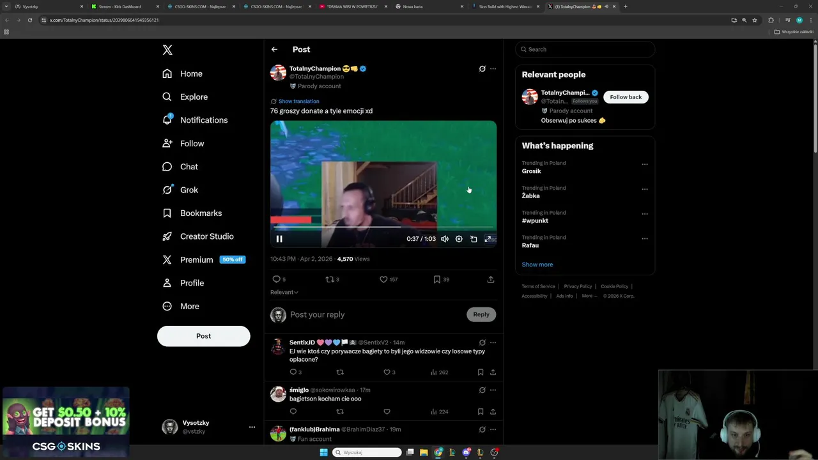Switch to Sion Build browser tab
This screenshot has height=460, width=818.
pos(505,6)
